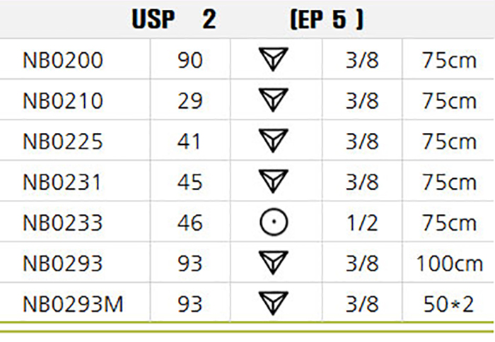Click the 100cm length cell
The image size is (495, 342).
[450, 264]
